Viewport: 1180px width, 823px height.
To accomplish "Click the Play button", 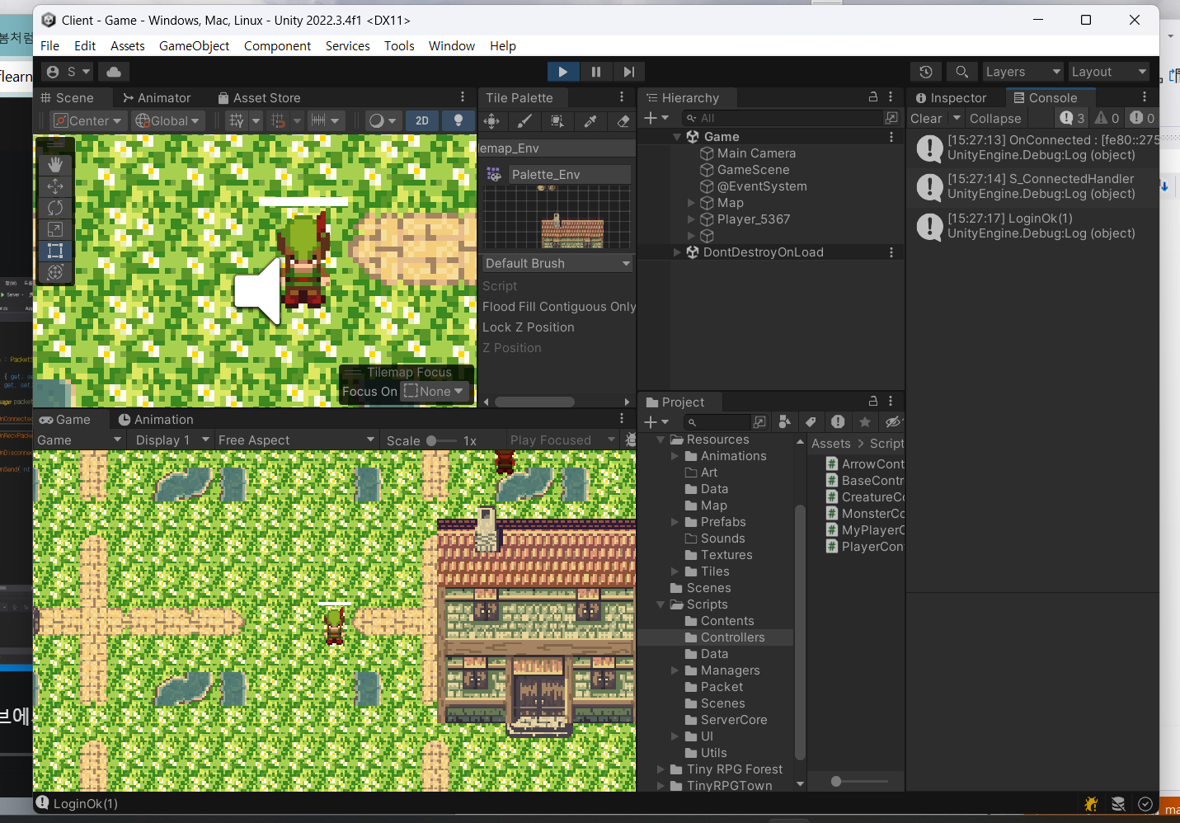I will [562, 72].
